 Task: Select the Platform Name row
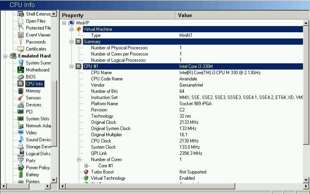(x=193, y=104)
